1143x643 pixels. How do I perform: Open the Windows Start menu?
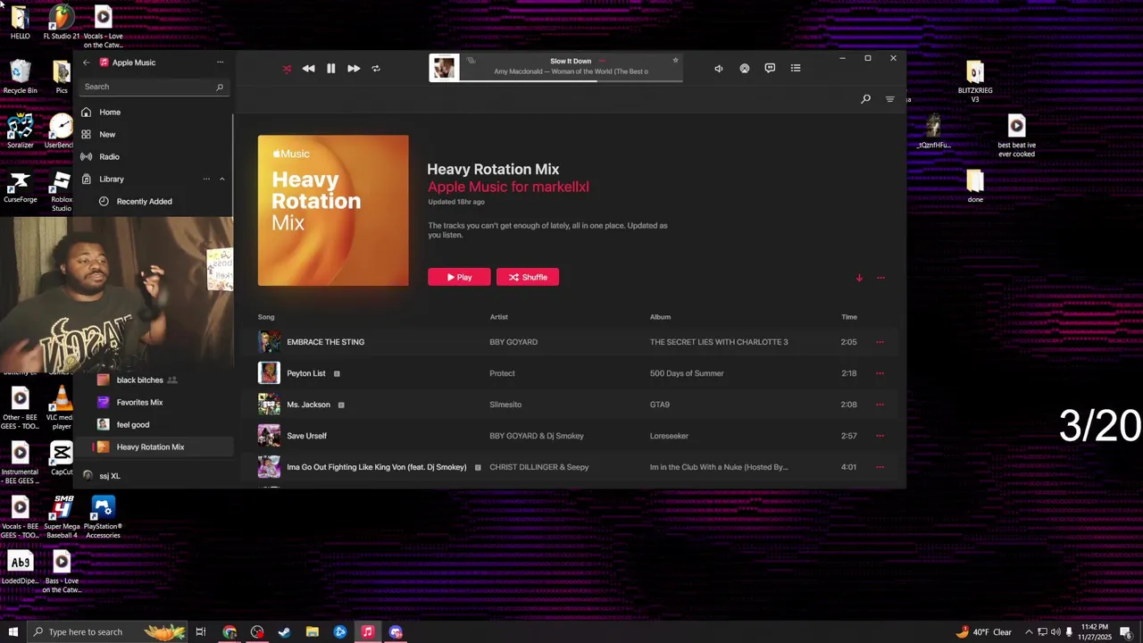pos(13,632)
